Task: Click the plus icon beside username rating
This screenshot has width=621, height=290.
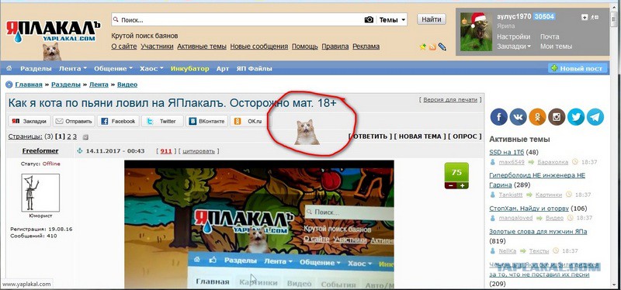Action: click(x=585, y=17)
